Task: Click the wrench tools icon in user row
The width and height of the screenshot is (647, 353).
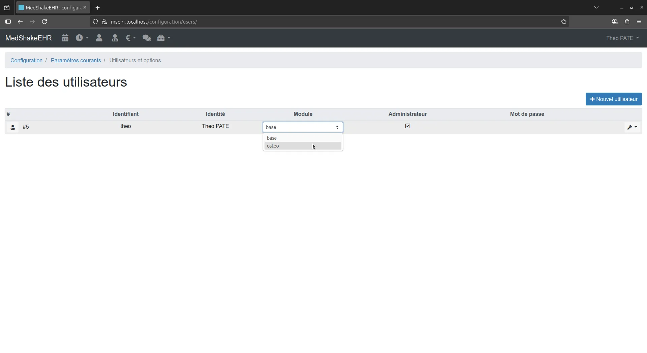Action: [x=630, y=127]
